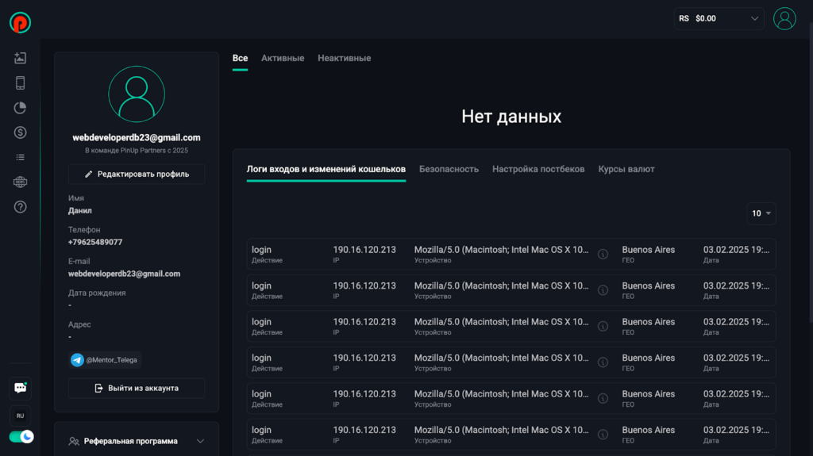
Task: Click IP 190.16.120.213 in first row
Action: point(364,250)
